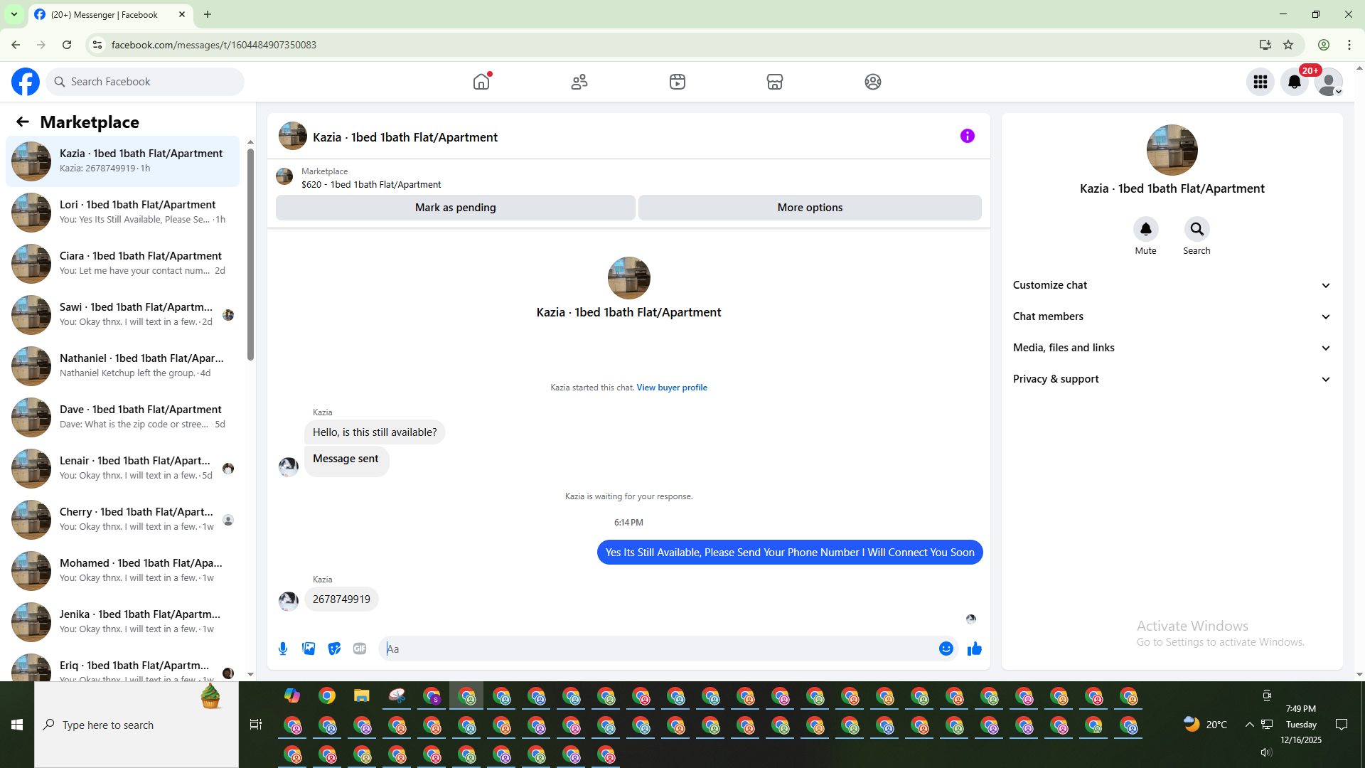Open the $620 1bed 1bath listing link

pyautogui.click(x=371, y=184)
